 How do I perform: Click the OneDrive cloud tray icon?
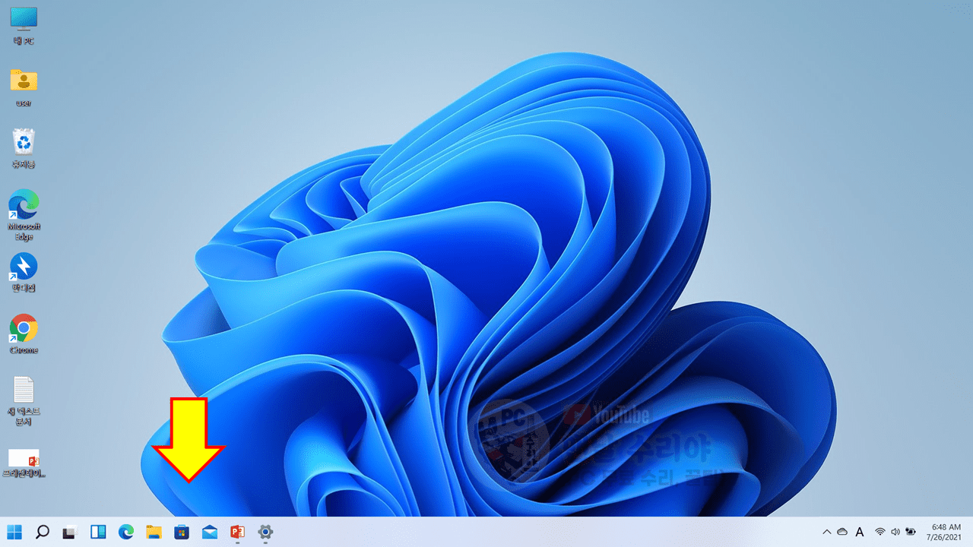(x=842, y=532)
